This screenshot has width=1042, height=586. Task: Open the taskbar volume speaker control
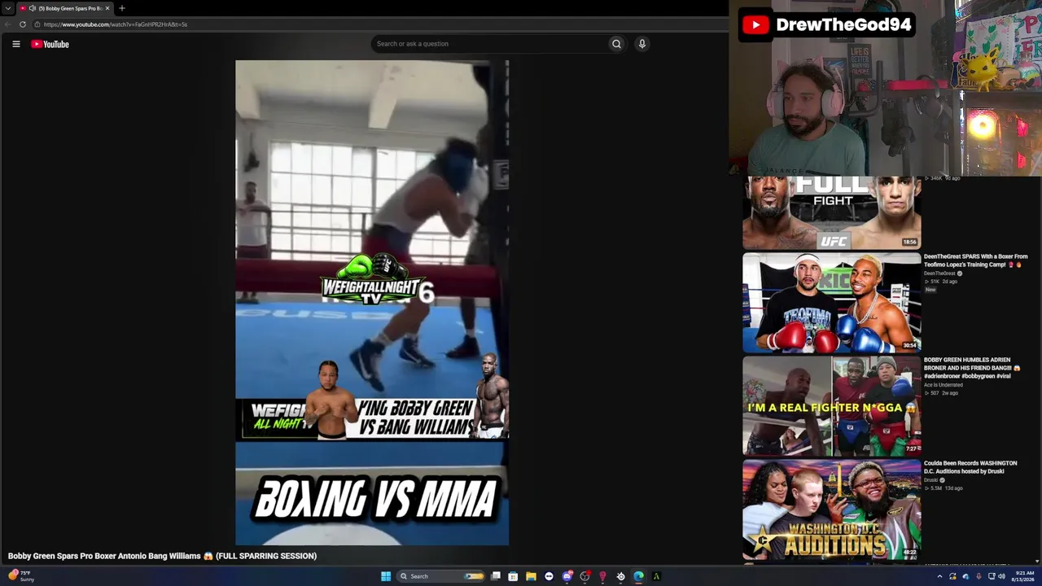[1000, 576]
